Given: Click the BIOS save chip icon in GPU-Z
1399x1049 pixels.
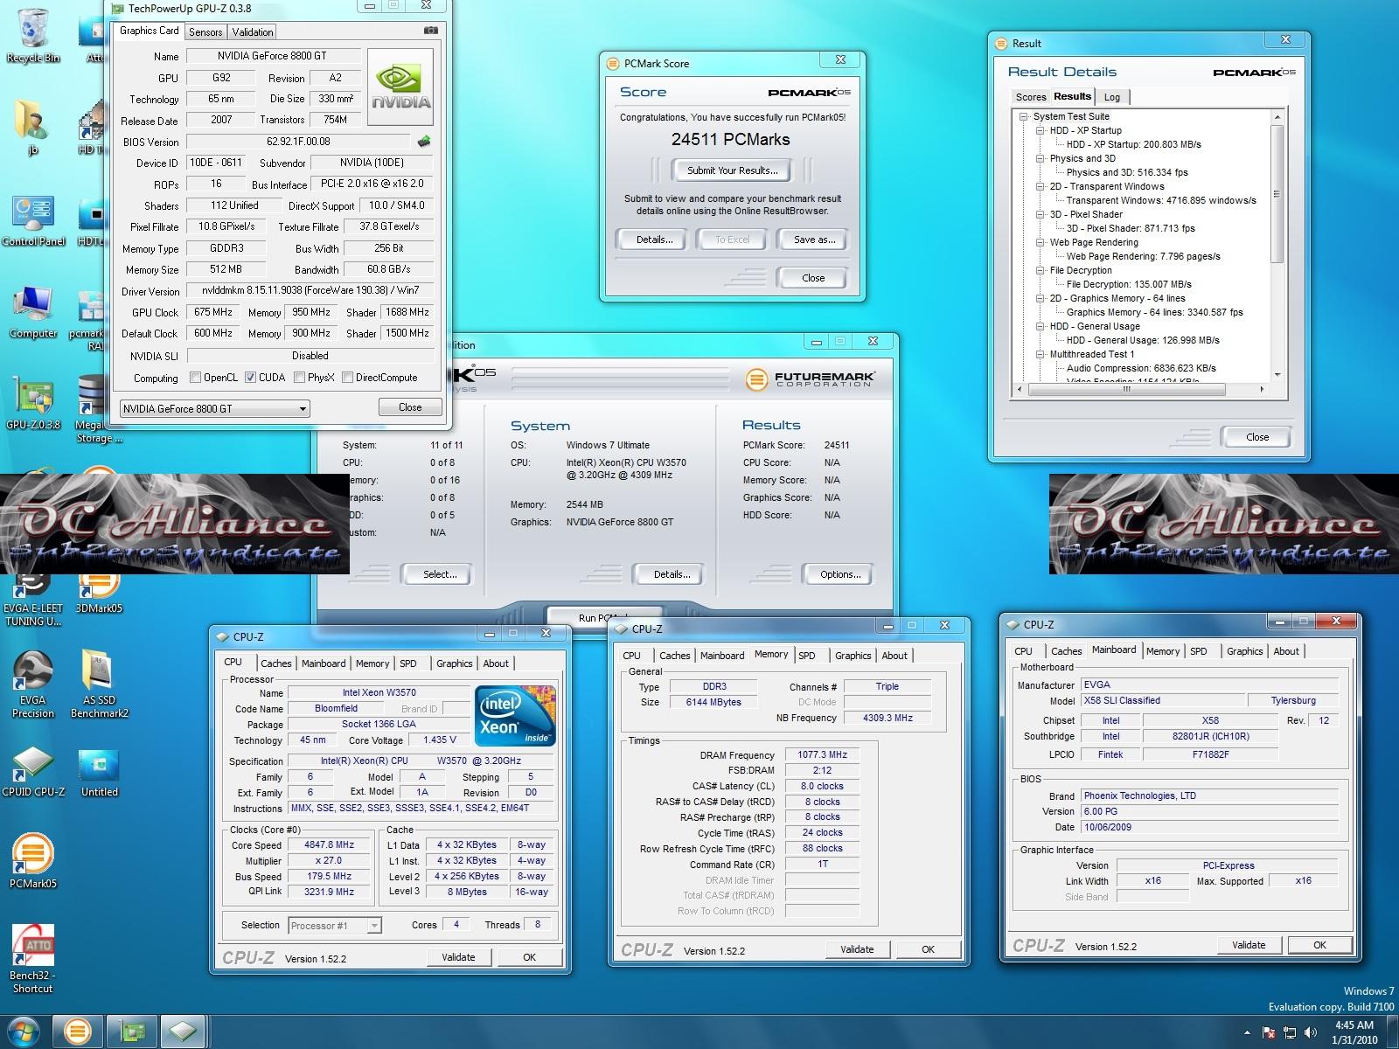Looking at the screenshot, I should coord(424,142).
